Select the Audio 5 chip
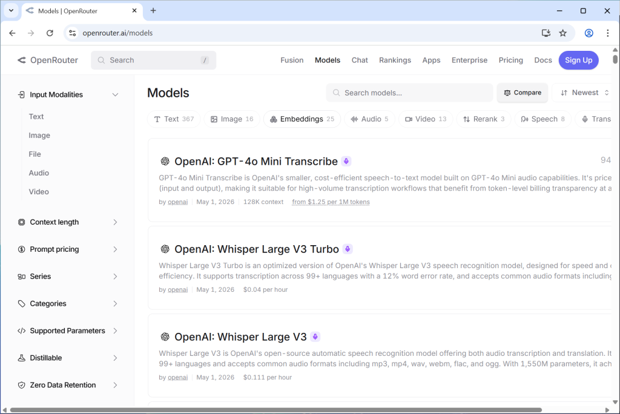 point(370,119)
